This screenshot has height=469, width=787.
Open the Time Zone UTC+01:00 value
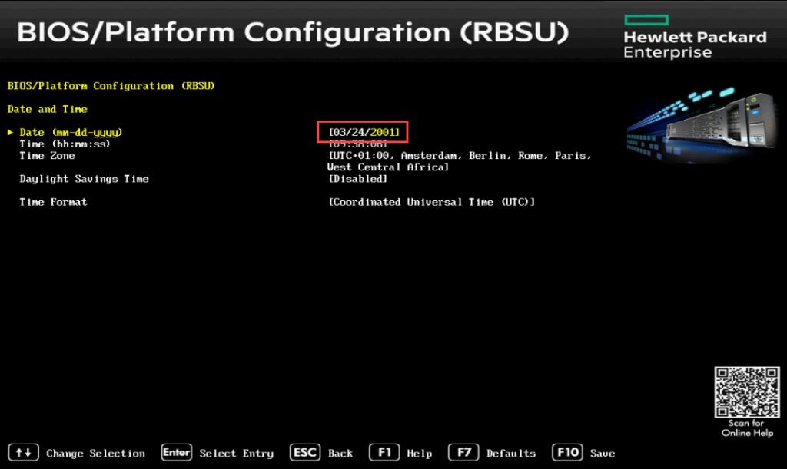459,156
